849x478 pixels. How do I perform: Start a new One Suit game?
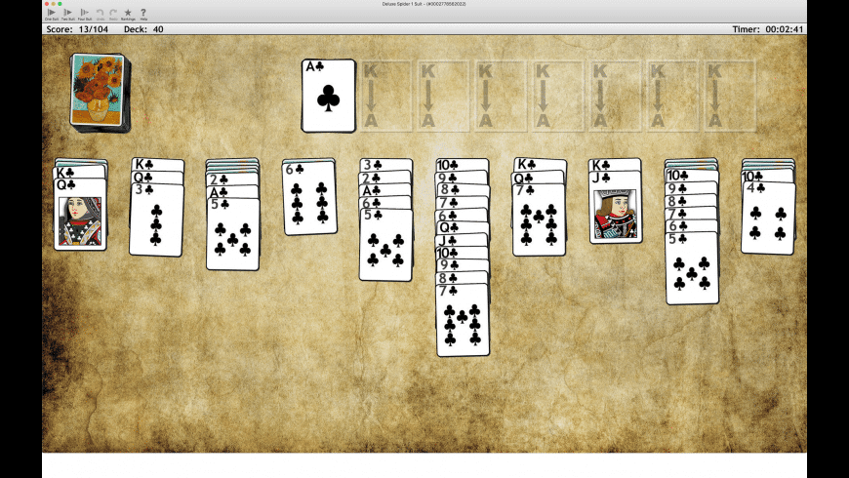pyautogui.click(x=52, y=14)
